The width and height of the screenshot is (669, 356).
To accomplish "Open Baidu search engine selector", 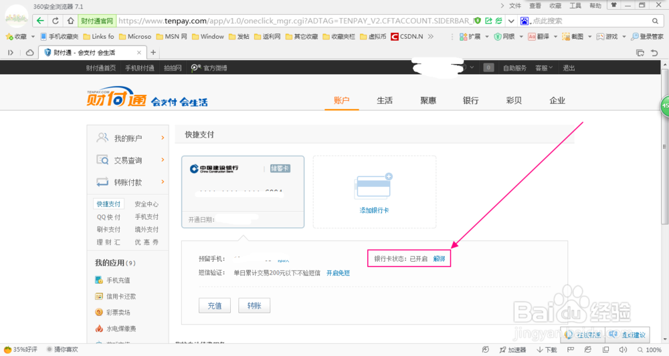I will [x=525, y=21].
